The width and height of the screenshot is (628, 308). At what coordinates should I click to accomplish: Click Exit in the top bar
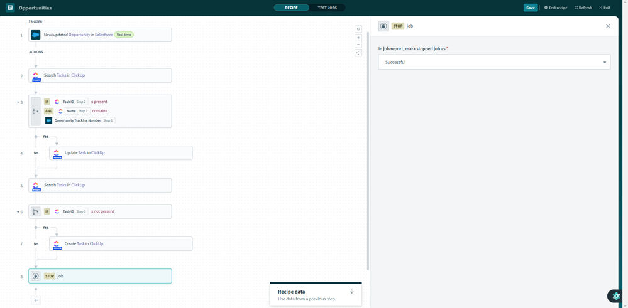pyautogui.click(x=605, y=8)
